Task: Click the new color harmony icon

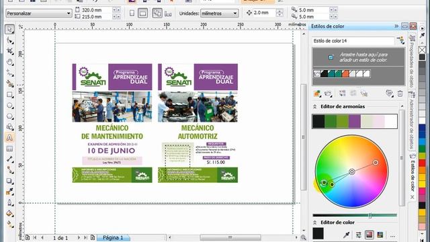Action: (x=328, y=93)
